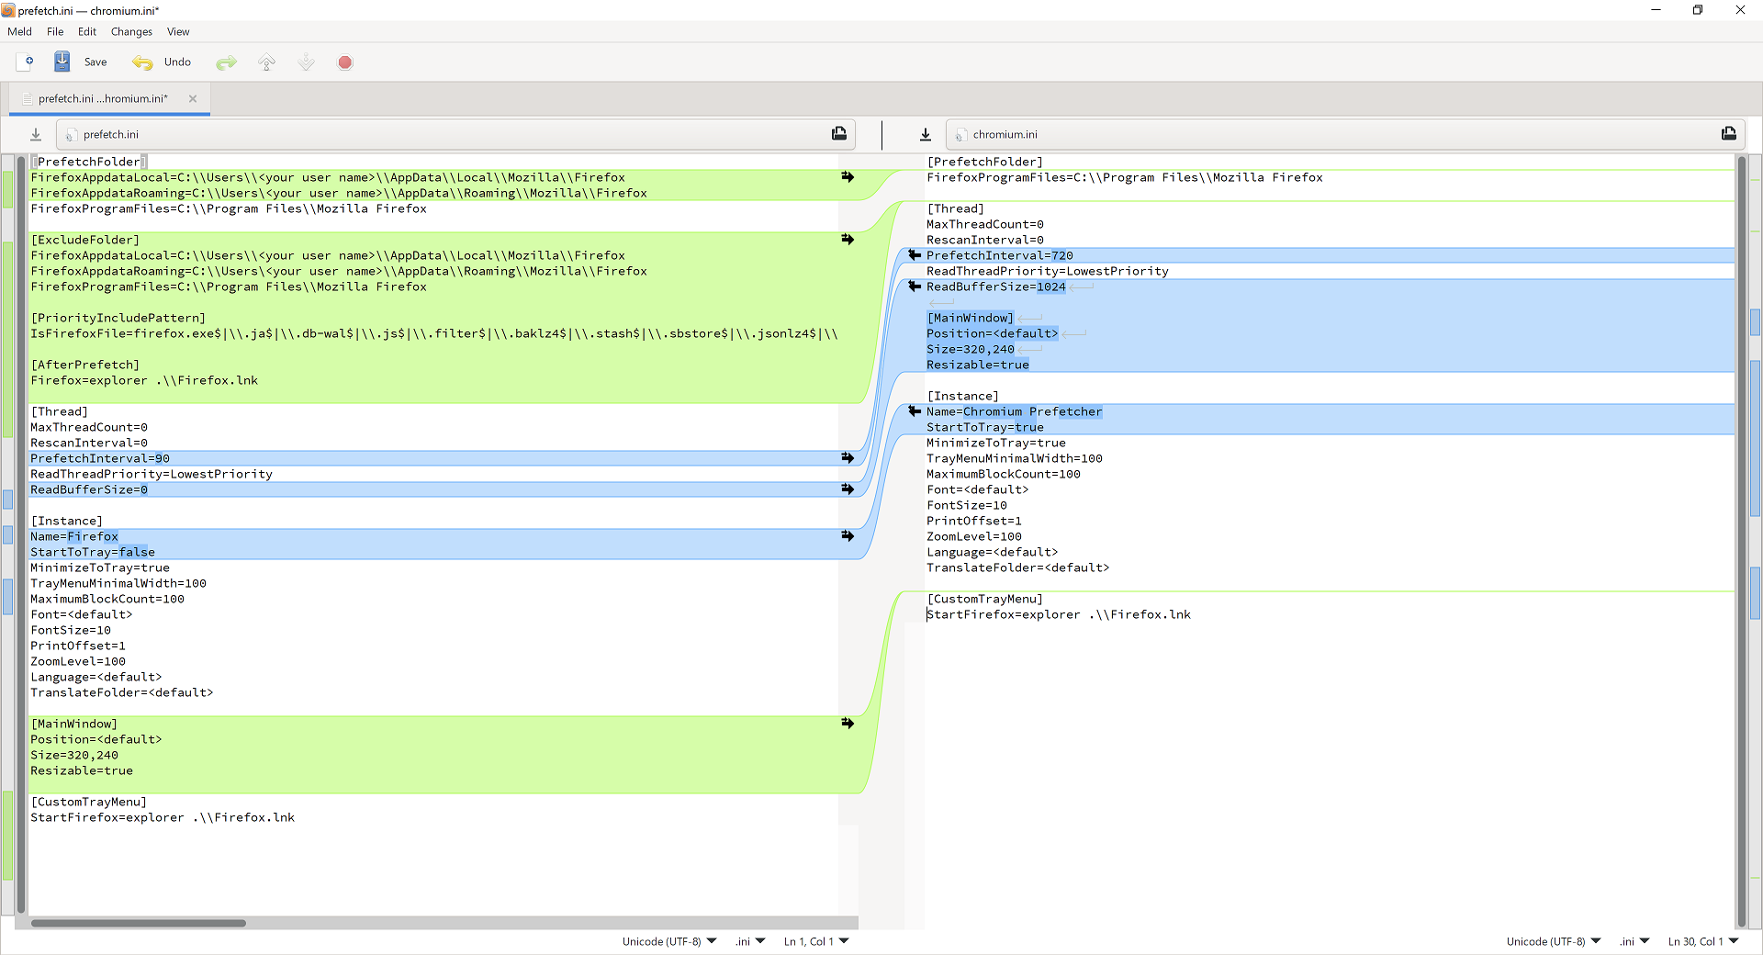1763x955 pixels.
Task: Push the PrefetchInterval=90 change to chromium.ini
Action: pyautogui.click(x=847, y=458)
